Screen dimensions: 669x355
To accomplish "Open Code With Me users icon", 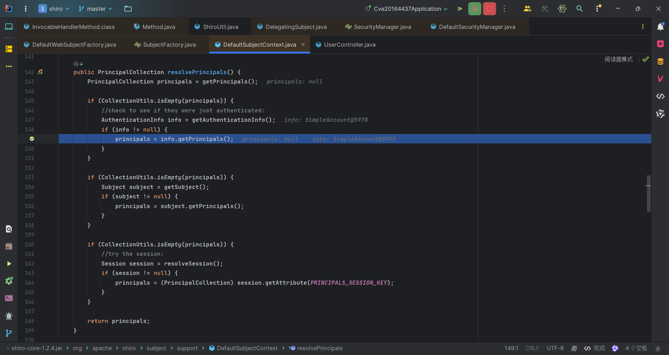I will [x=527, y=9].
